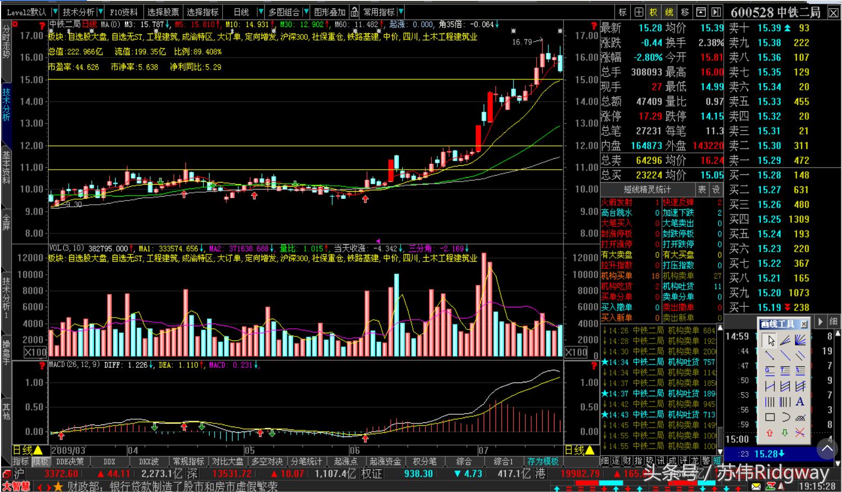Switch to the 分笔统计 bottom tab
The width and height of the screenshot is (842, 492).
tap(306, 462)
